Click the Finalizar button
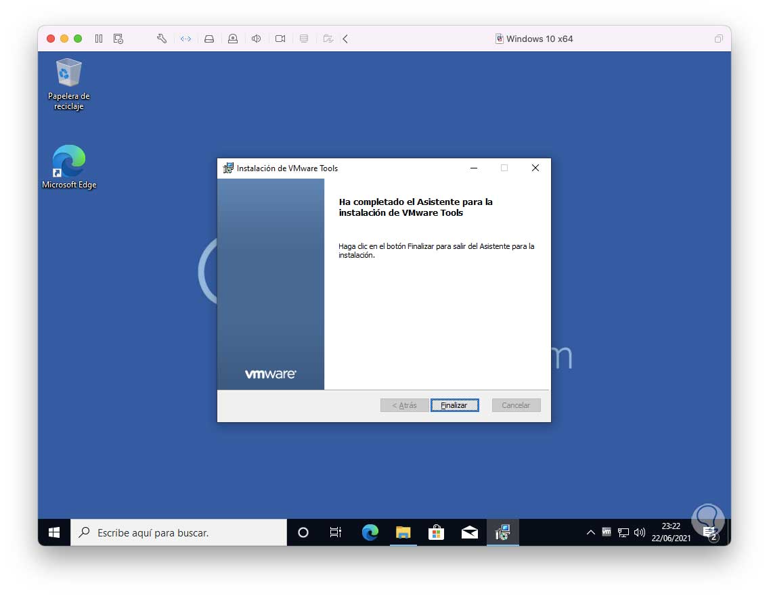This screenshot has height=596, width=769. click(x=454, y=405)
